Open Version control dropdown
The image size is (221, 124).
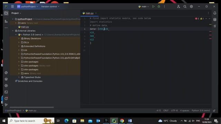pyautogui.click(x=50, y=7)
